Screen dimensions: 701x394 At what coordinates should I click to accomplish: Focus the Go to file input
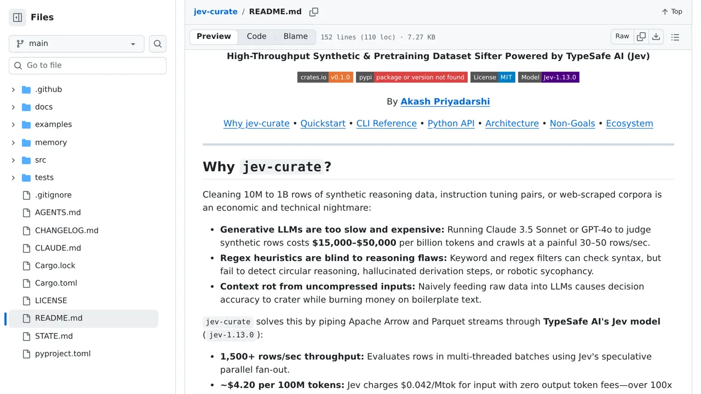coord(88,66)
